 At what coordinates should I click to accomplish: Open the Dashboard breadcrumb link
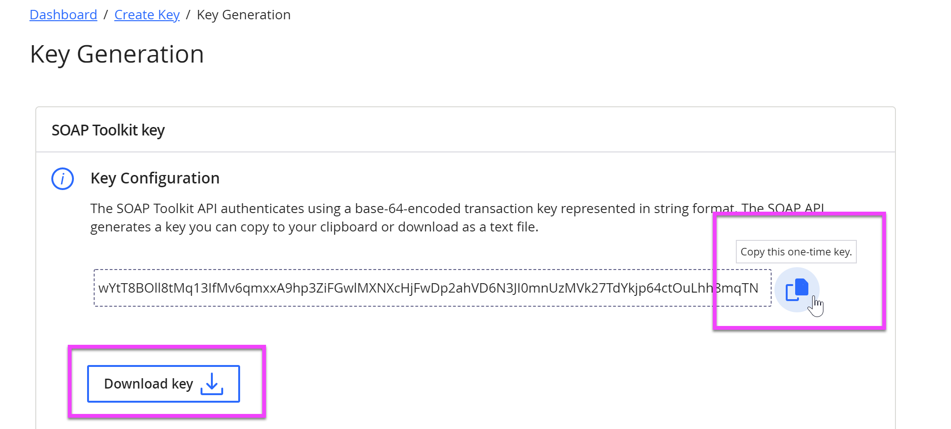pyautogui.click(x=63, y=15)
